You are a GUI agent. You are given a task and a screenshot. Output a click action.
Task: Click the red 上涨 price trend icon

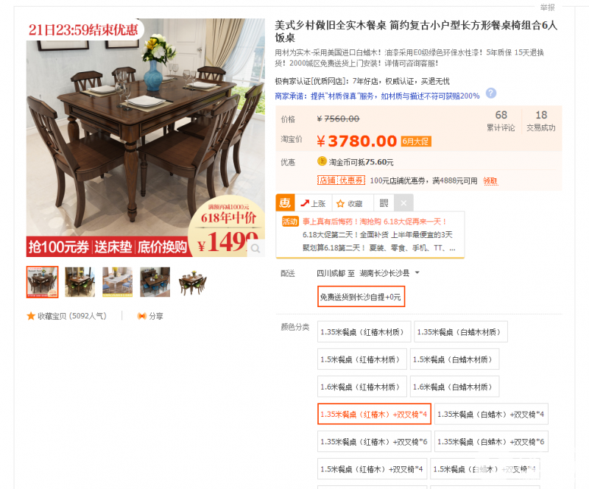point(305,203)
